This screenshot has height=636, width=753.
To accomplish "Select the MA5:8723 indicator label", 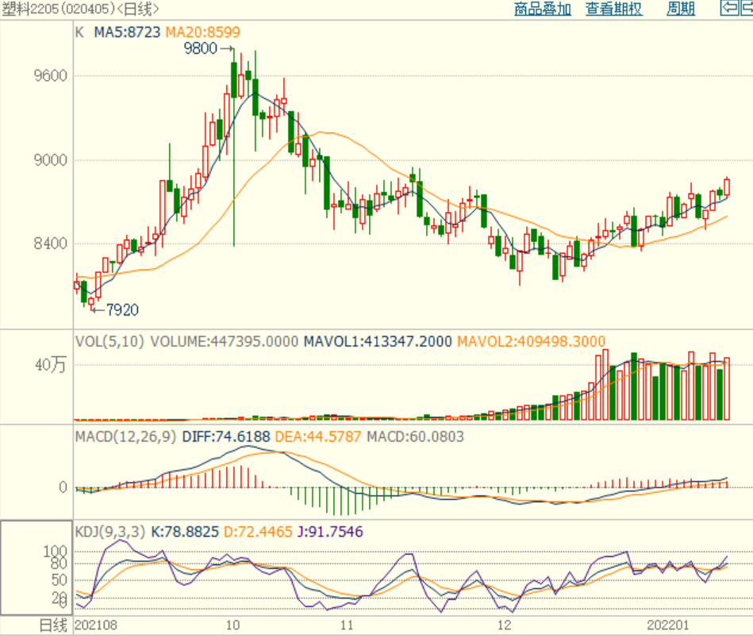I will point(127,33).
